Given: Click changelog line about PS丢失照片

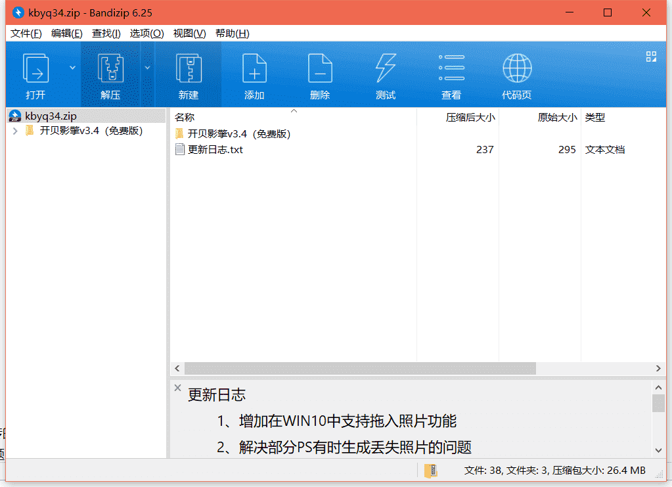Looking at the screenshot, I should (344, 447).
